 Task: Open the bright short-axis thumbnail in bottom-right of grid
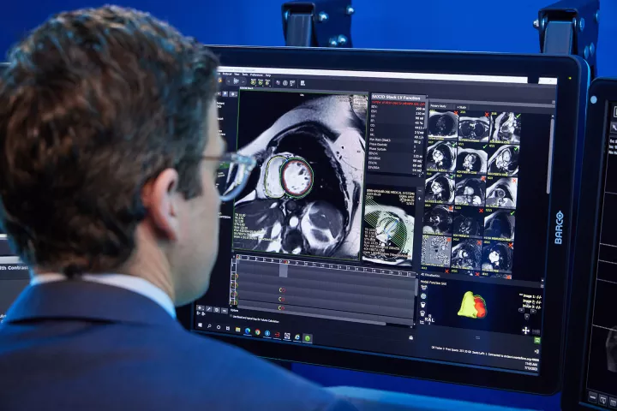[x=497, y=256]
